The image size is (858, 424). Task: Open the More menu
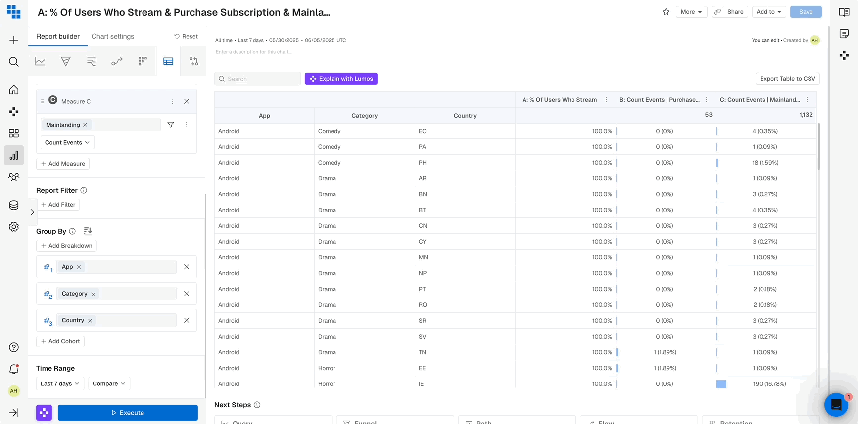pos(691,12)
